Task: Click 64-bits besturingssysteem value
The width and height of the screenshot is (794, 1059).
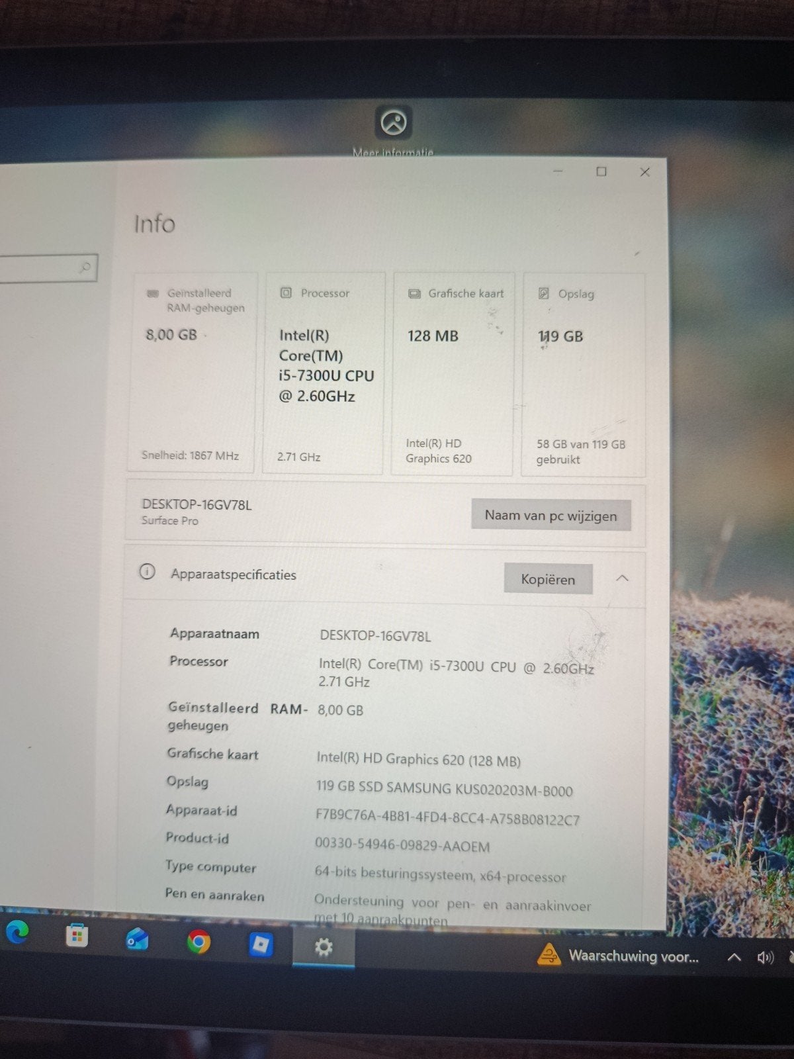Action: click(x=440, y=874)
